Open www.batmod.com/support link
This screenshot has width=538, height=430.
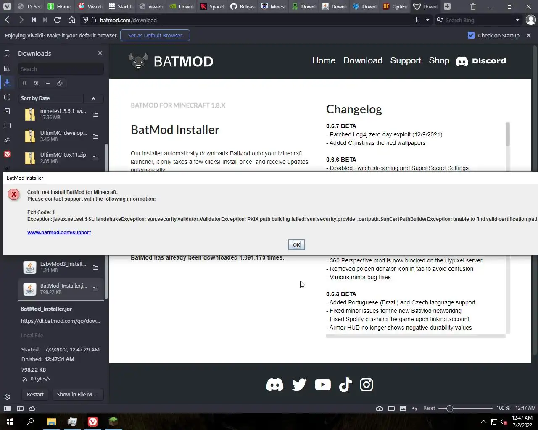coord(59,232)
